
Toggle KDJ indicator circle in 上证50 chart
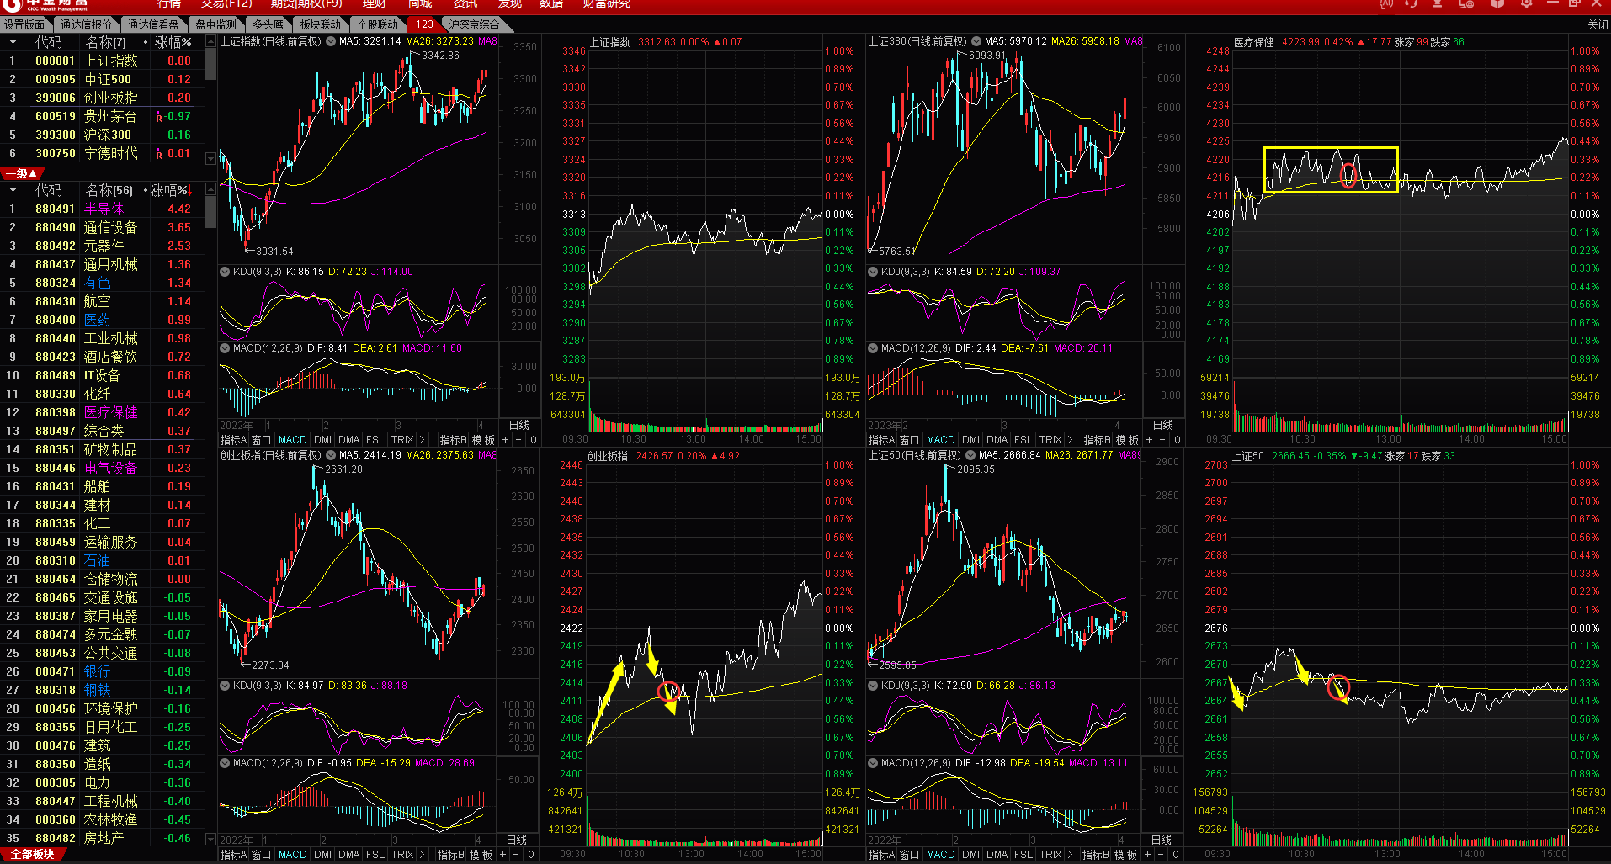873,686
